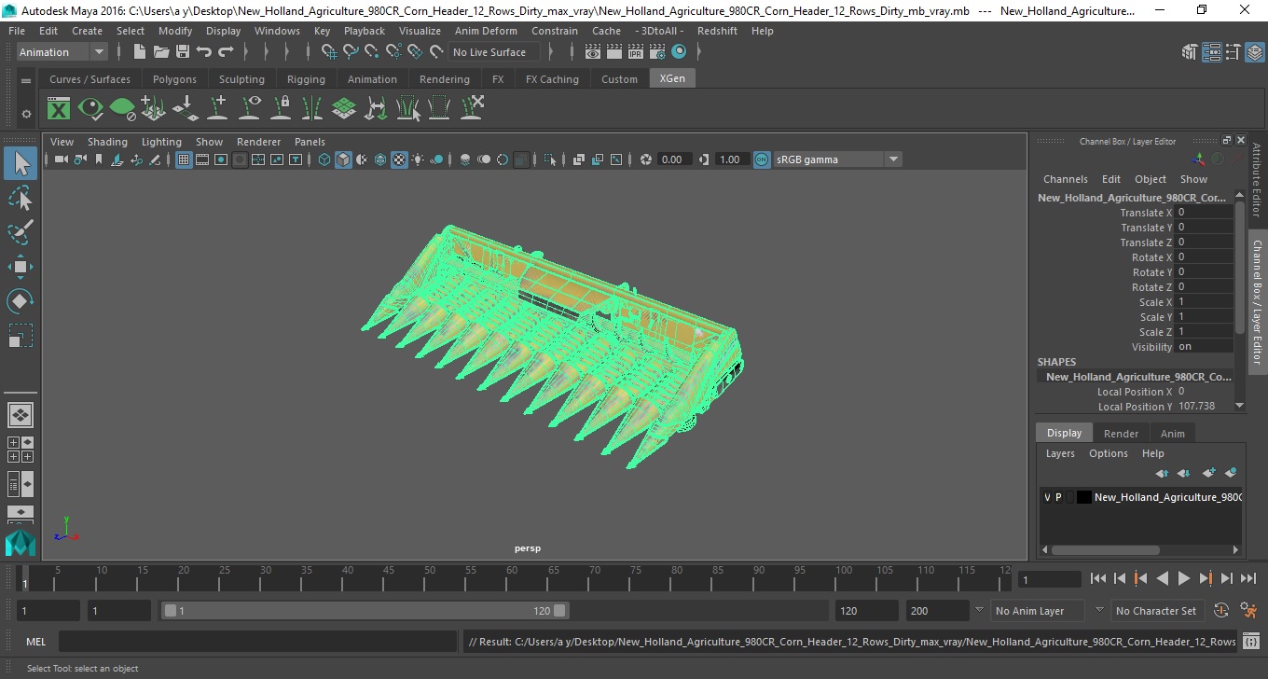Click the layer black color swatch
The width and height of the screenshot is (1268, 679).
1083,497
